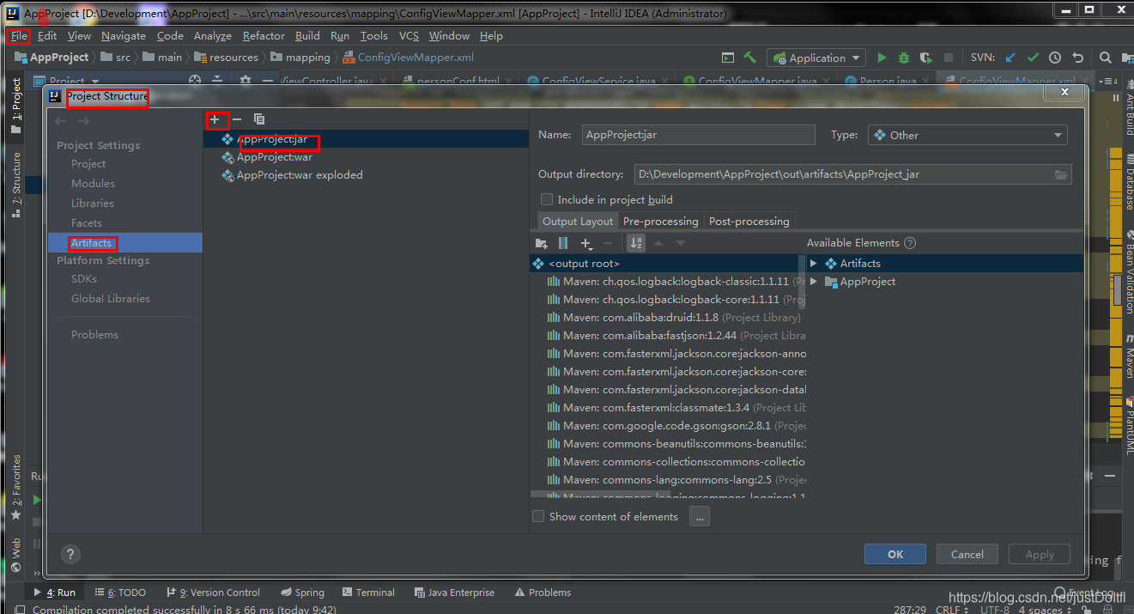Run Application with green play icon

click(882, 58)
